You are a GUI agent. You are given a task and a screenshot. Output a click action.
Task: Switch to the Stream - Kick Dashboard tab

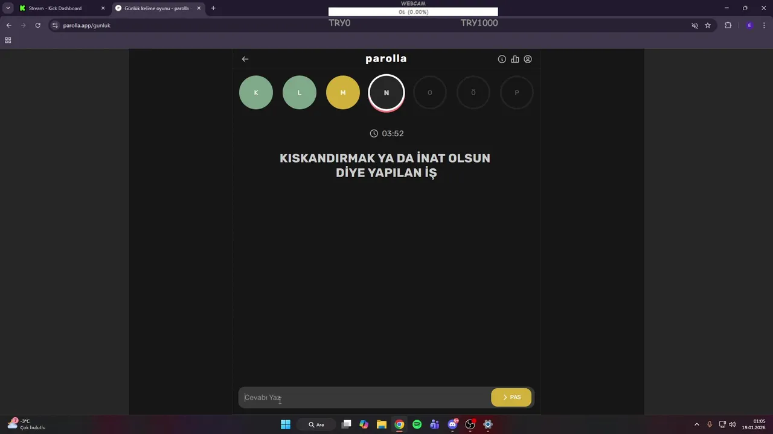(x=61, y=8)
